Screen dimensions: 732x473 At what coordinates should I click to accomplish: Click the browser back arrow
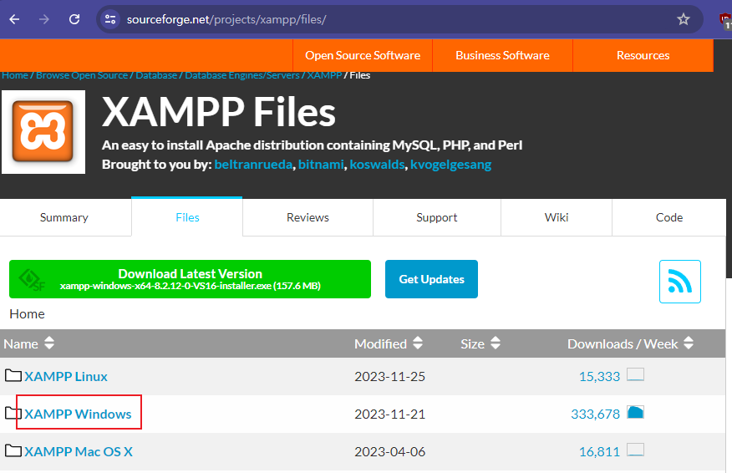click(x=14, y=19)
